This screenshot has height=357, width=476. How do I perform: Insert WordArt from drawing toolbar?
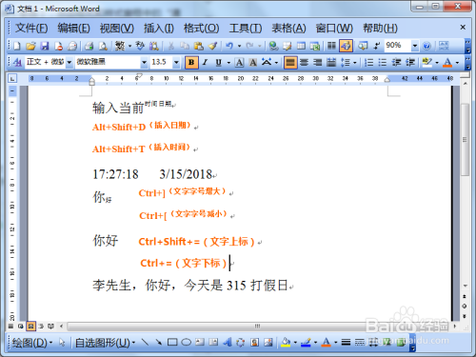pos(228,342)
